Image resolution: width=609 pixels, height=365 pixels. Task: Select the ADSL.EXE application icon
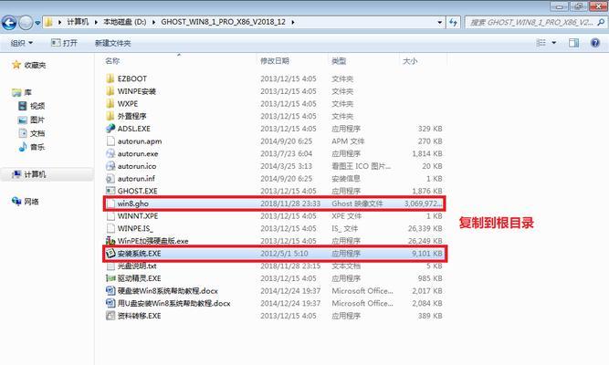pyautogui.click(x=110, y=128)
